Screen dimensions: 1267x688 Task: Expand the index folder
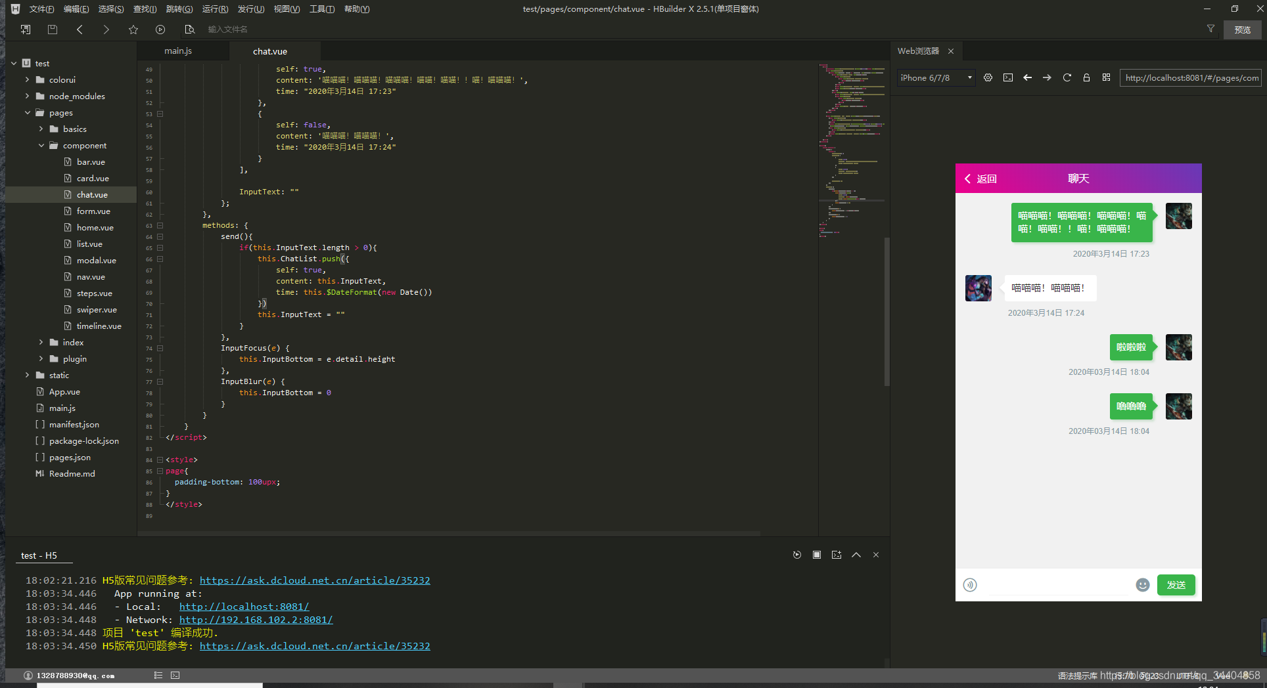pos(41,343)
